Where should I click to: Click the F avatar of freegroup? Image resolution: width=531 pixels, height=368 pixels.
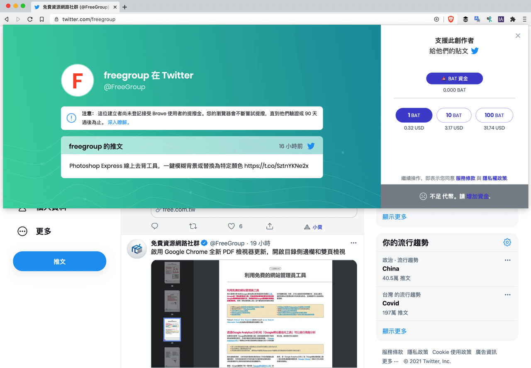pyautogui.click(x=78, y=80)
